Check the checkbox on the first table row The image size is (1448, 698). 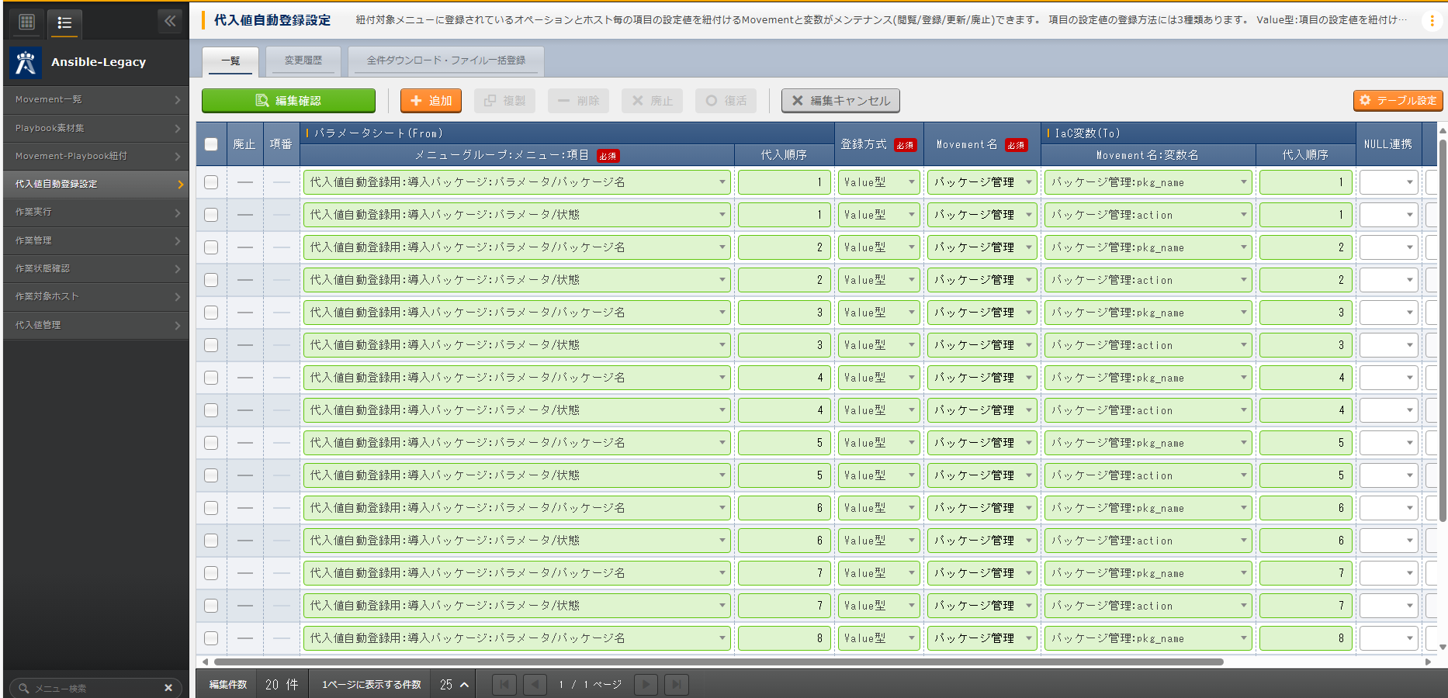coord(210,182)
